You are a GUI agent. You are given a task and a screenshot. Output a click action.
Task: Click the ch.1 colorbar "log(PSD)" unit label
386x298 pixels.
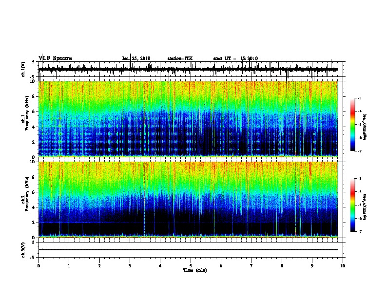[365, 127]
